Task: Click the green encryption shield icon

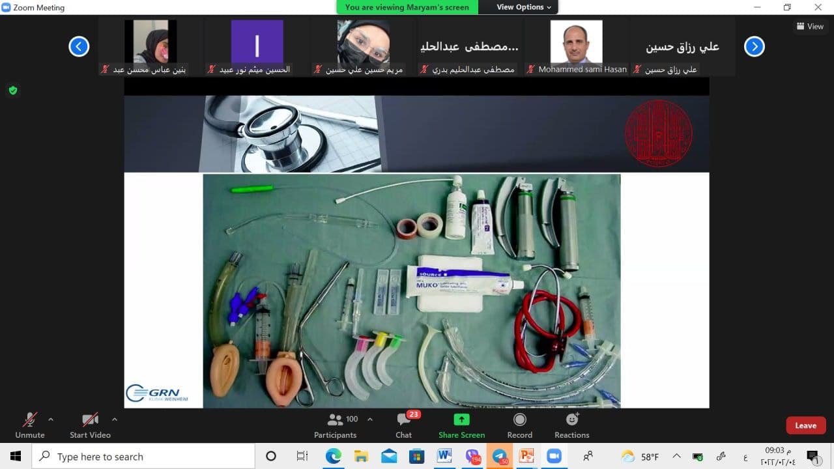Action: click(x=13, y=91)
